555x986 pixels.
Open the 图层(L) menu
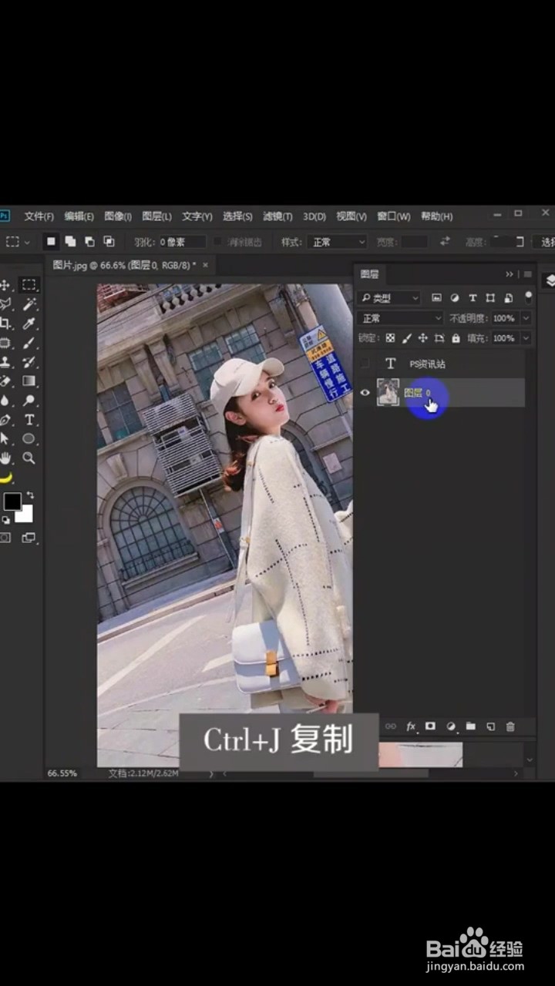pos(156,216)
